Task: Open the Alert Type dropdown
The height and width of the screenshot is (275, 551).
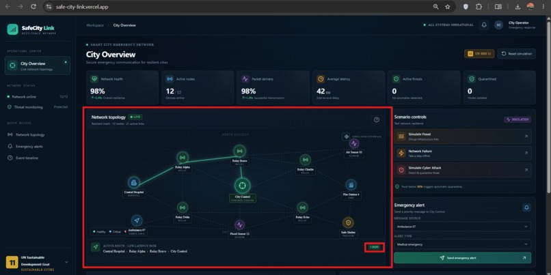Action: 462,244
